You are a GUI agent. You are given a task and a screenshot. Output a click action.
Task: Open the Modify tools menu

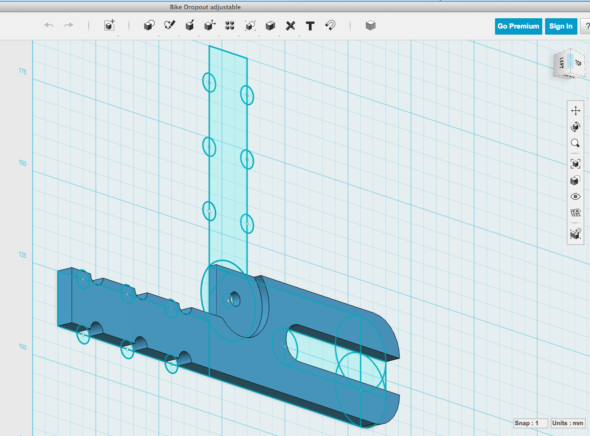tap(210, 26)
